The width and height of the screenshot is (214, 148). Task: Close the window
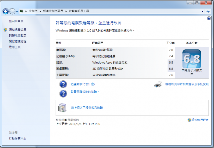206,3
